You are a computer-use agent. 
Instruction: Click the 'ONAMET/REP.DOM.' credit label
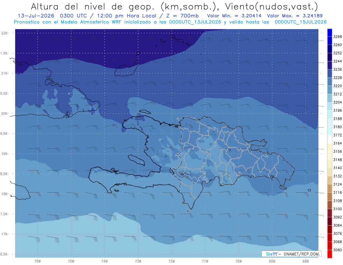301,254
